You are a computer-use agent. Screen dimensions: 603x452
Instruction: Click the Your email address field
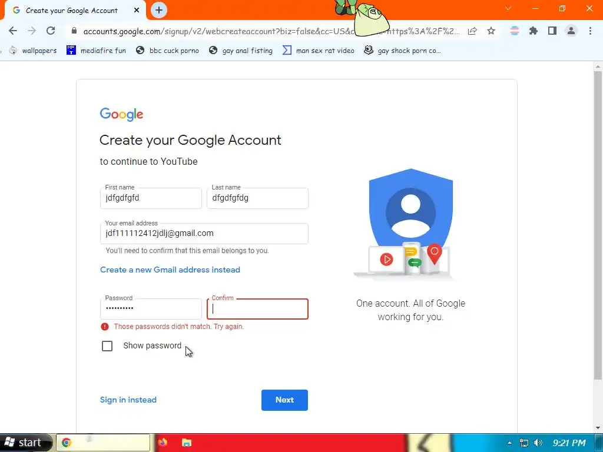(204, 234)
